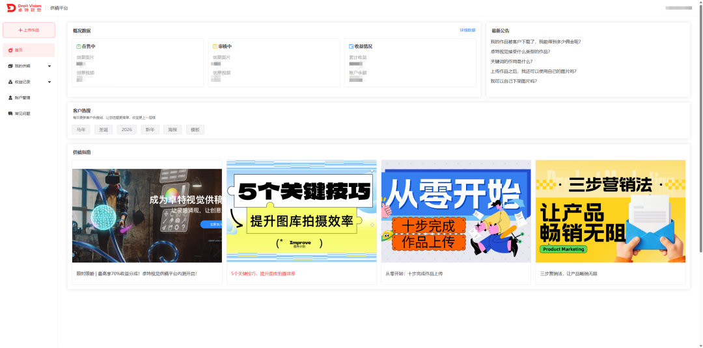The image size is (703, 348).
Task: Click the green 在售中 icon
Action: [79, 46]
